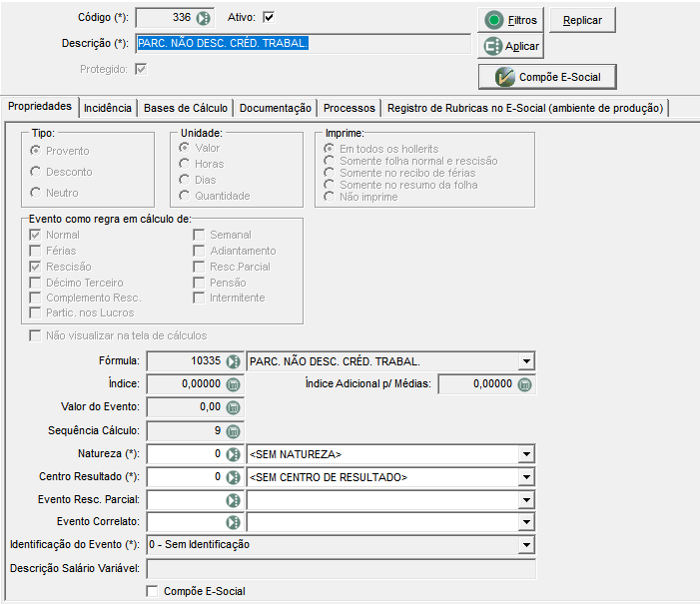This screenshot has width=700, height=604.
Task: Check the Semanal checkbox
Action: pyautogui.click(x=199, y=235)
